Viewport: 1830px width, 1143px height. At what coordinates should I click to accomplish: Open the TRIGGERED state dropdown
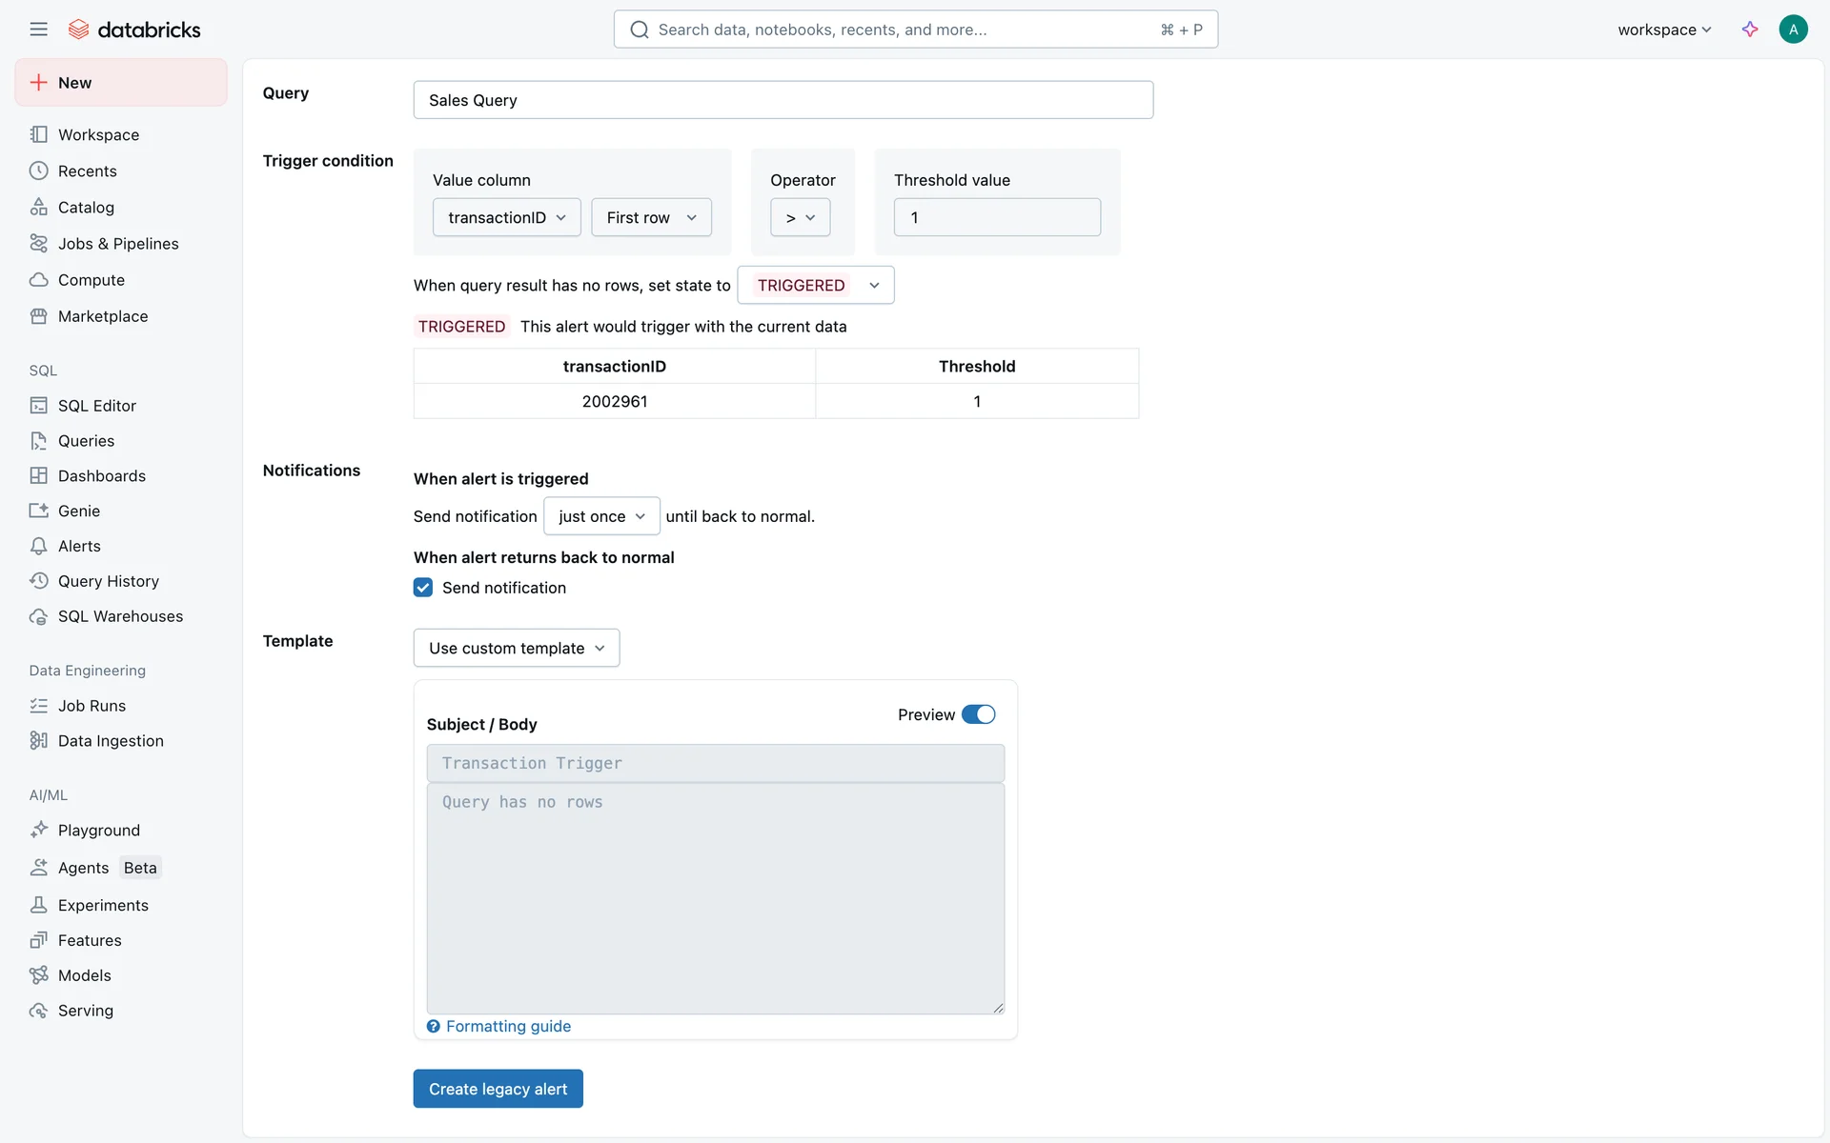click(x=816, y=285)
